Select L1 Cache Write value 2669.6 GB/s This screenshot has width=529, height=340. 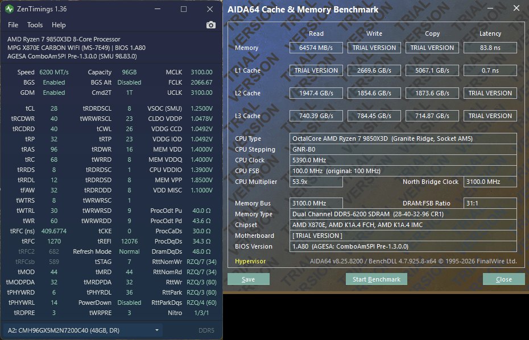(374, 70)
